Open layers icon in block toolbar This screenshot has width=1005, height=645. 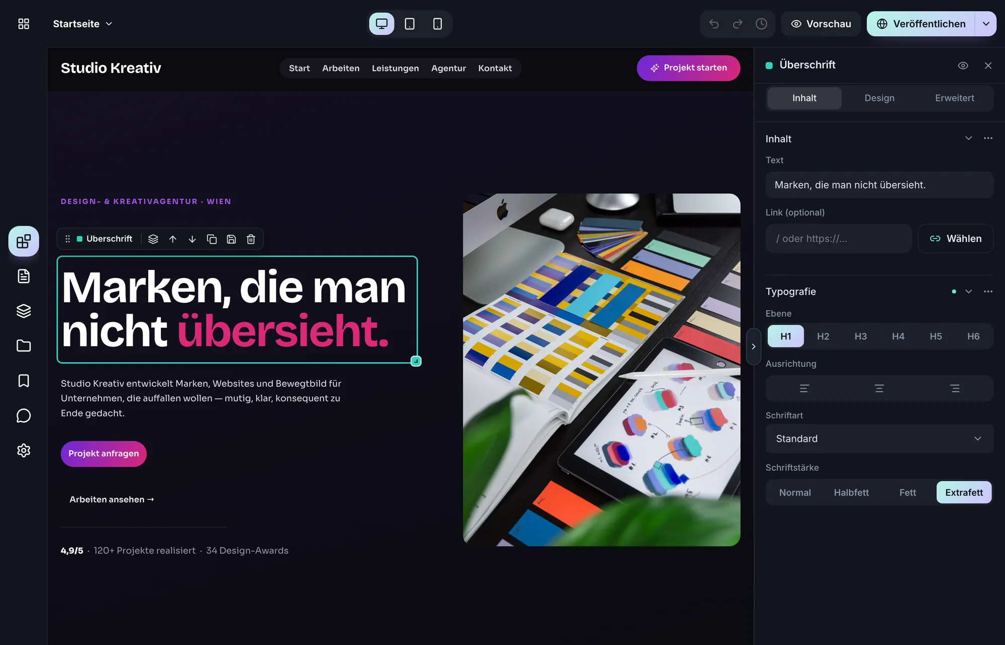pyautogui.click(x=153, y=239)
